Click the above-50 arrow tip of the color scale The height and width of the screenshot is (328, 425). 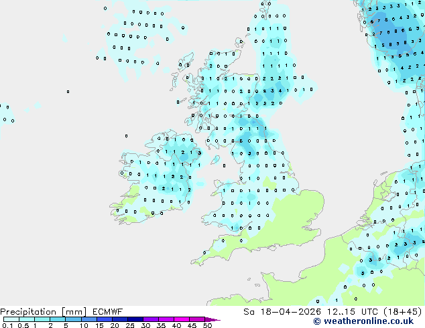213,319
